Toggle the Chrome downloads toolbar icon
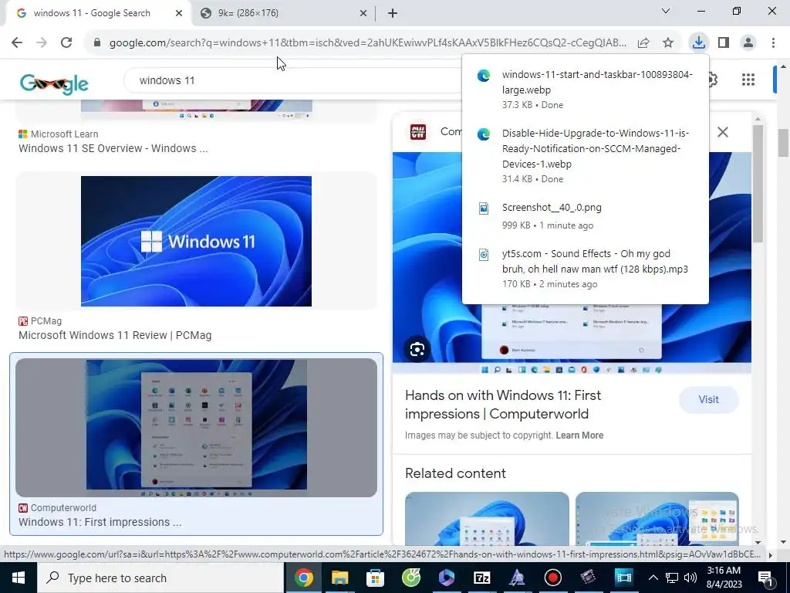Image resolution: width=790 pixels, height=593 pixels. (x=698, y=42)
